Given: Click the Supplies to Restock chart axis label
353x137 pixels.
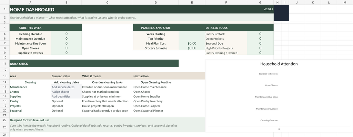Looking at the screenshot, I should [x=268, y=74].
